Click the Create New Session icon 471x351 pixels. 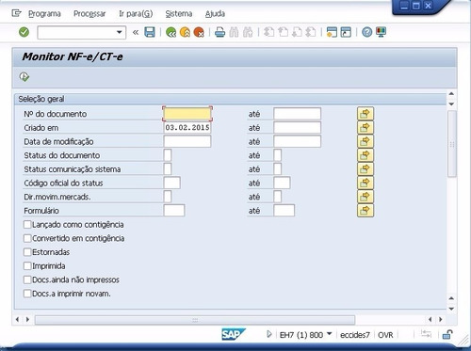332,32
